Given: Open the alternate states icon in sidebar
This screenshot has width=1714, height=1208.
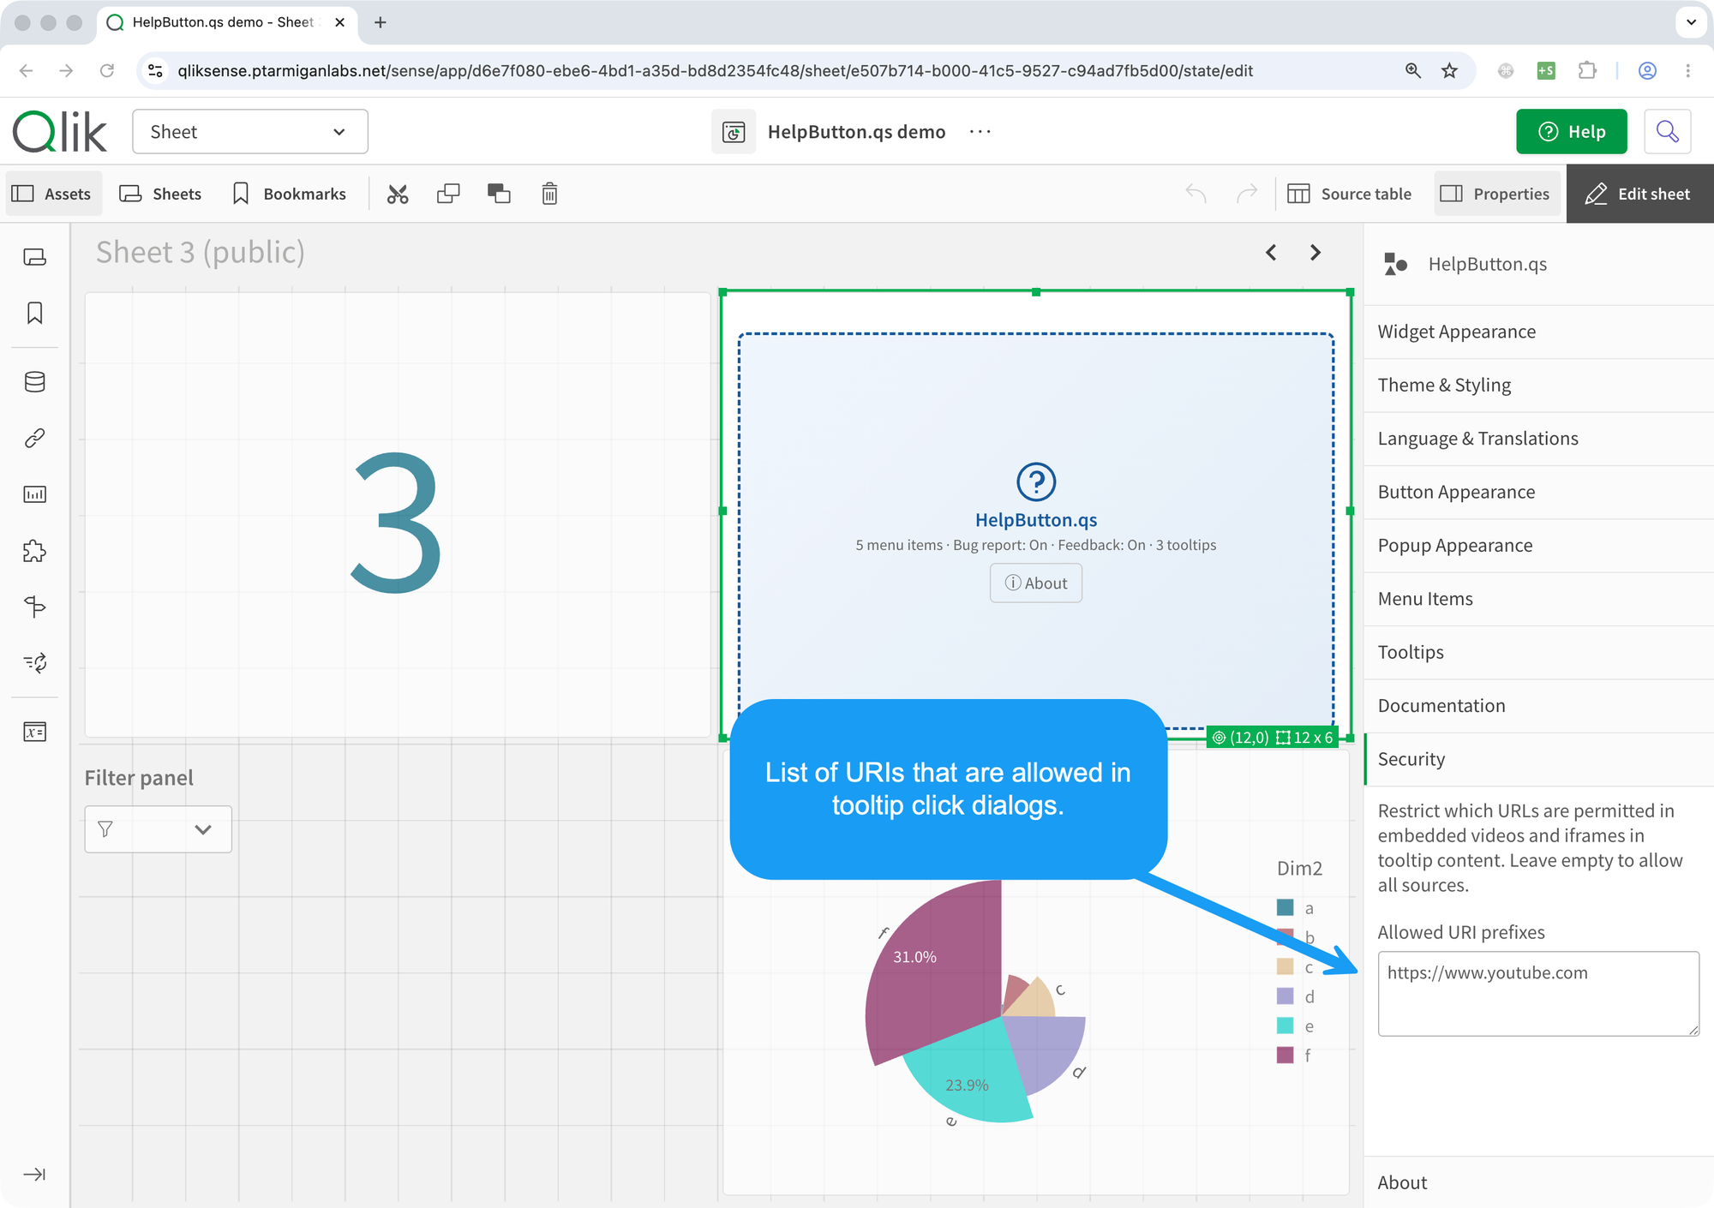Looking at the screenshot, I should [34, 662].
